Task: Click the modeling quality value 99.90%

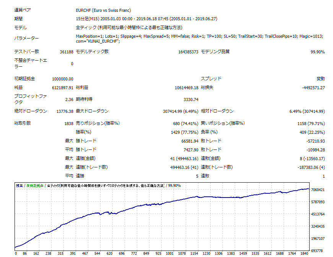Action: [x=317, y=52]
